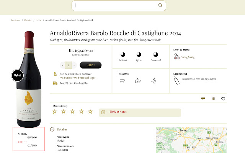The image size is (245, 153).
Task: Rate two stars
Action: pos(64,111)
